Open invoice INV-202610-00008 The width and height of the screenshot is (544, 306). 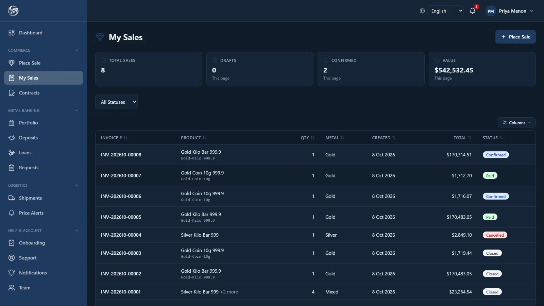(x=121, y=155)
